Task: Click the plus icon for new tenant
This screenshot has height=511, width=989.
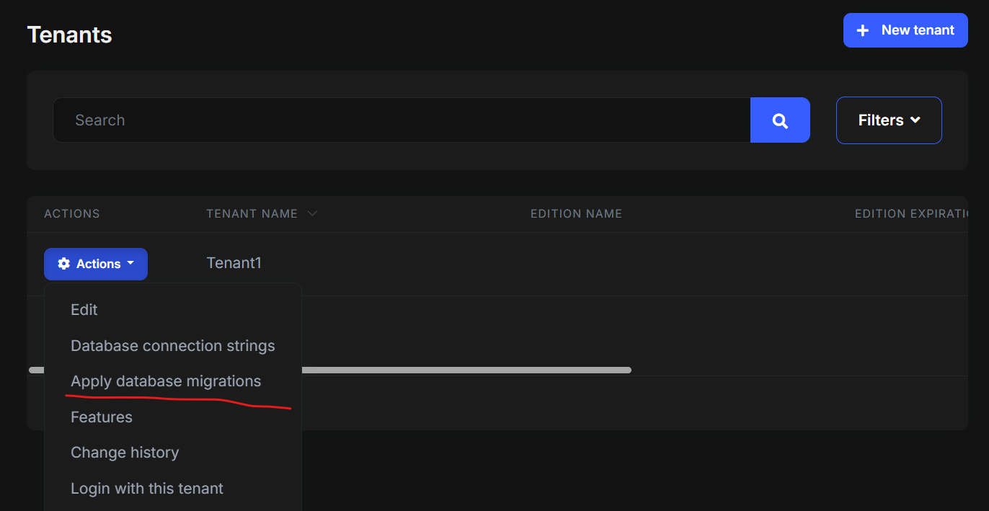Action: pos(862,30)
